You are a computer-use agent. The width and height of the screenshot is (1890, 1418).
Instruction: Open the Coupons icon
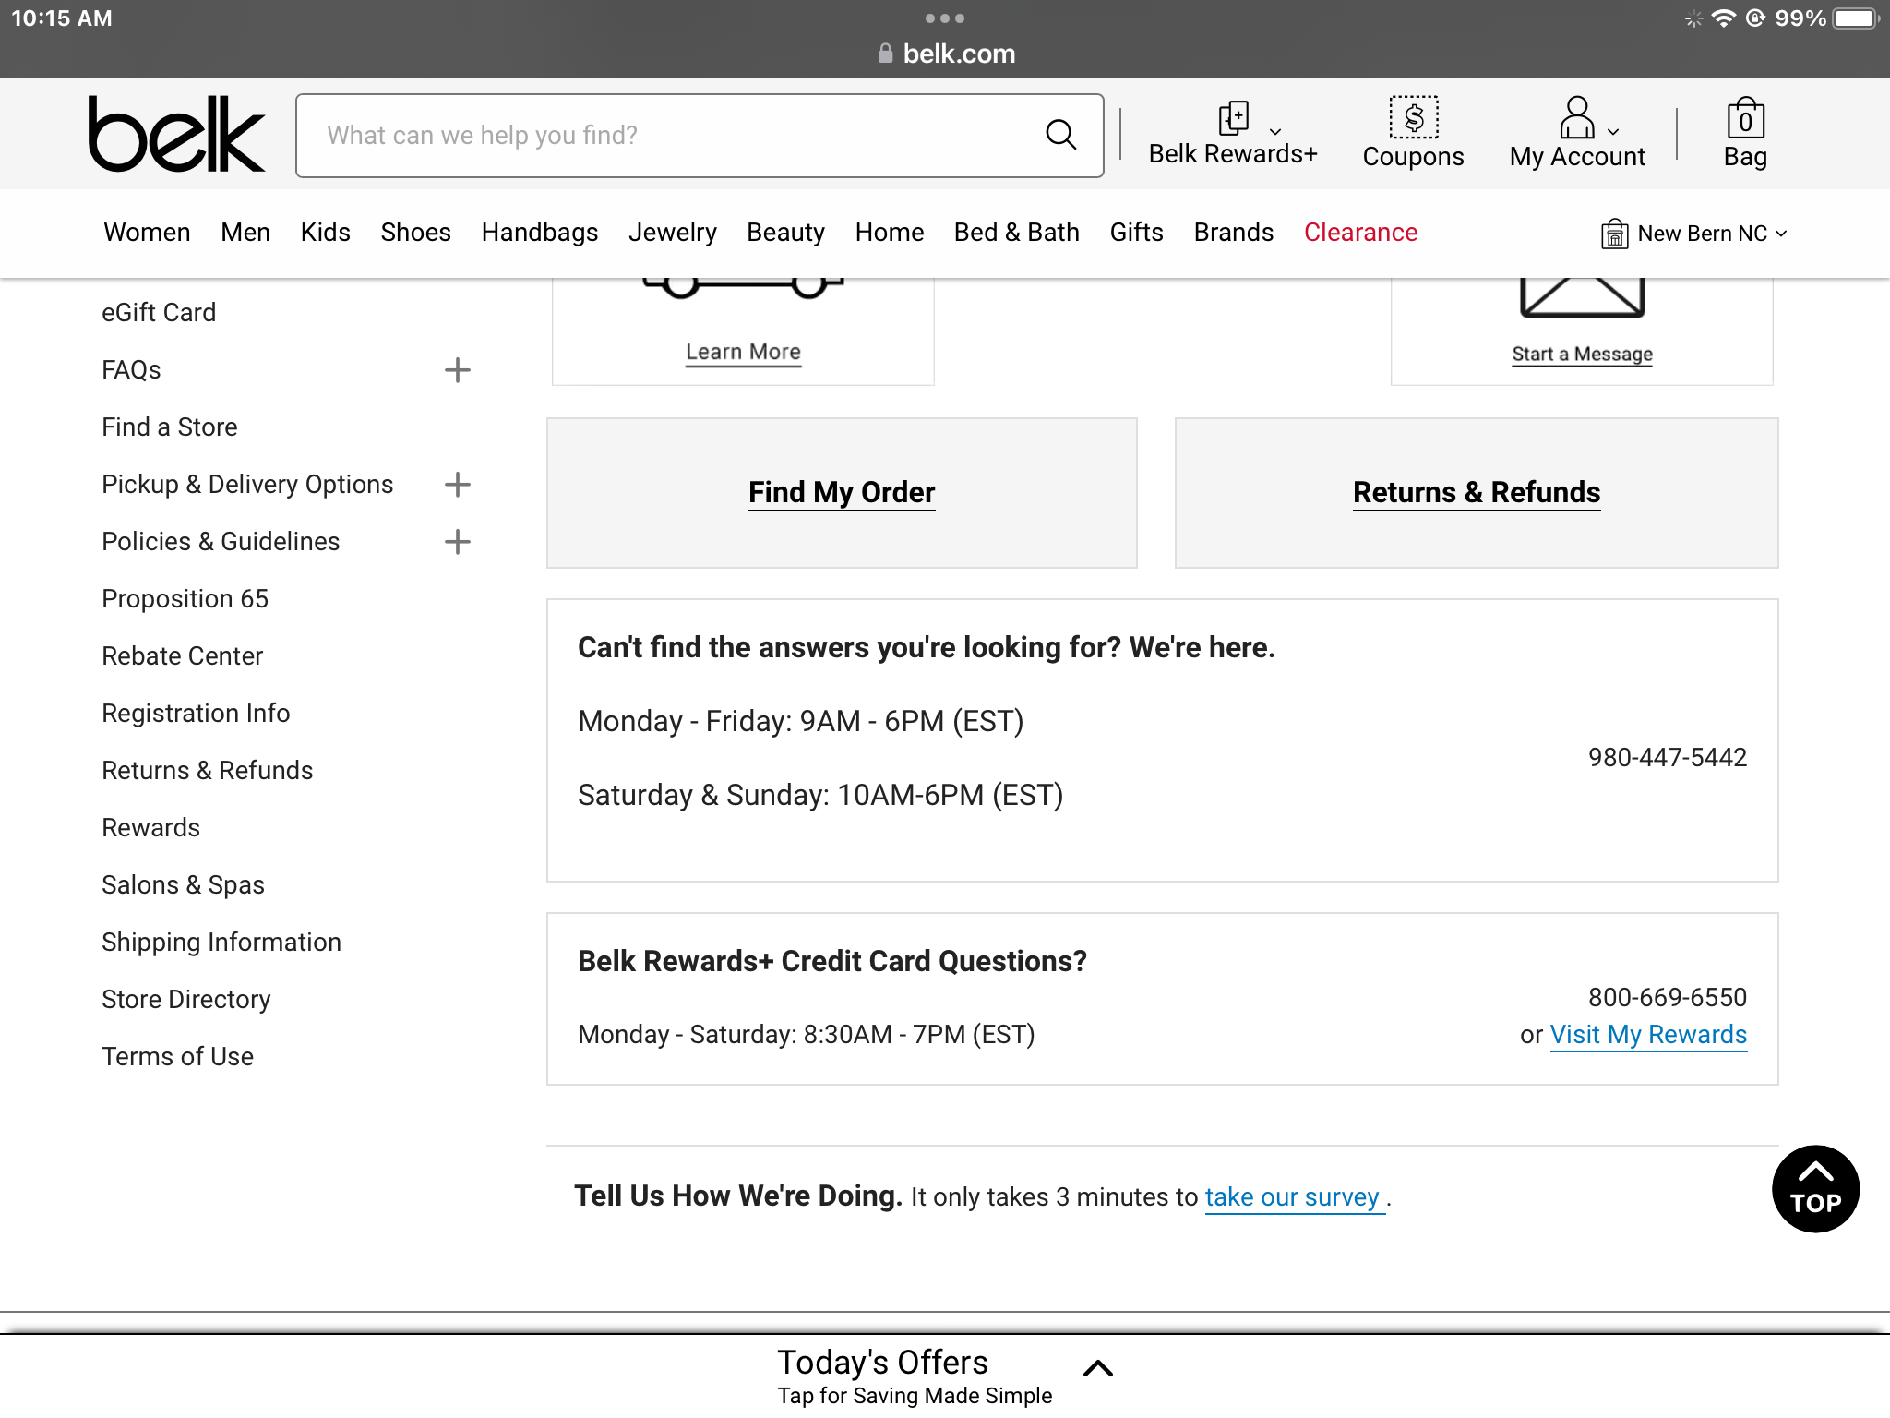click(1414, 117)
